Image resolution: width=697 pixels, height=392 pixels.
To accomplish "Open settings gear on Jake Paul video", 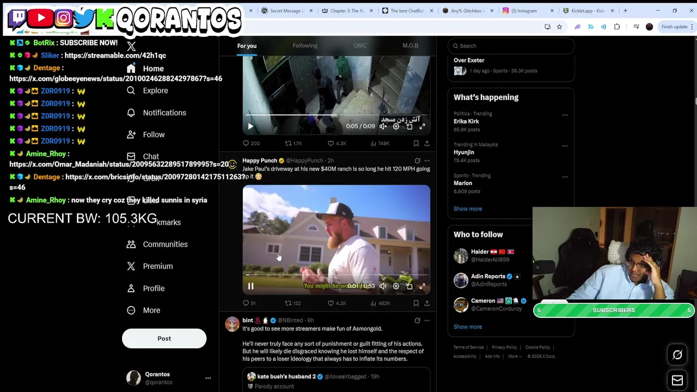I will coord(396,286).
